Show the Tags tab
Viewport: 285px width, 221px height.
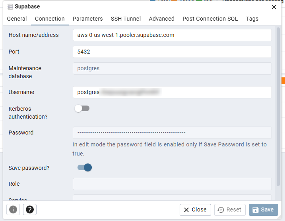(x=252, y=19)
